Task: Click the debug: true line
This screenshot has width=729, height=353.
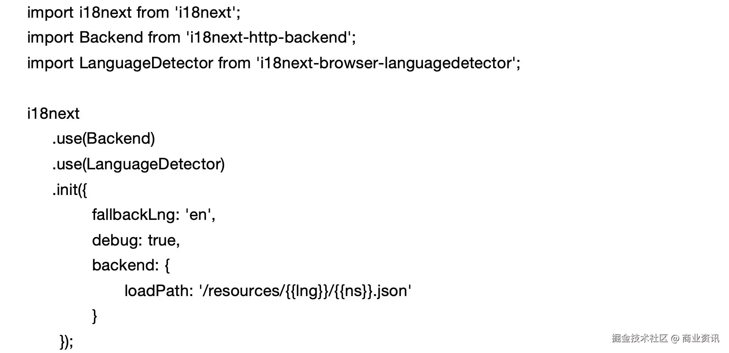Action: tap(136, 240)
